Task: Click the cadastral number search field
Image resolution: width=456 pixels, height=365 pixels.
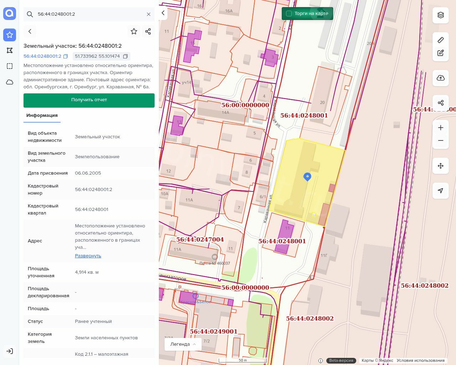Action: [x=89, y=14]
